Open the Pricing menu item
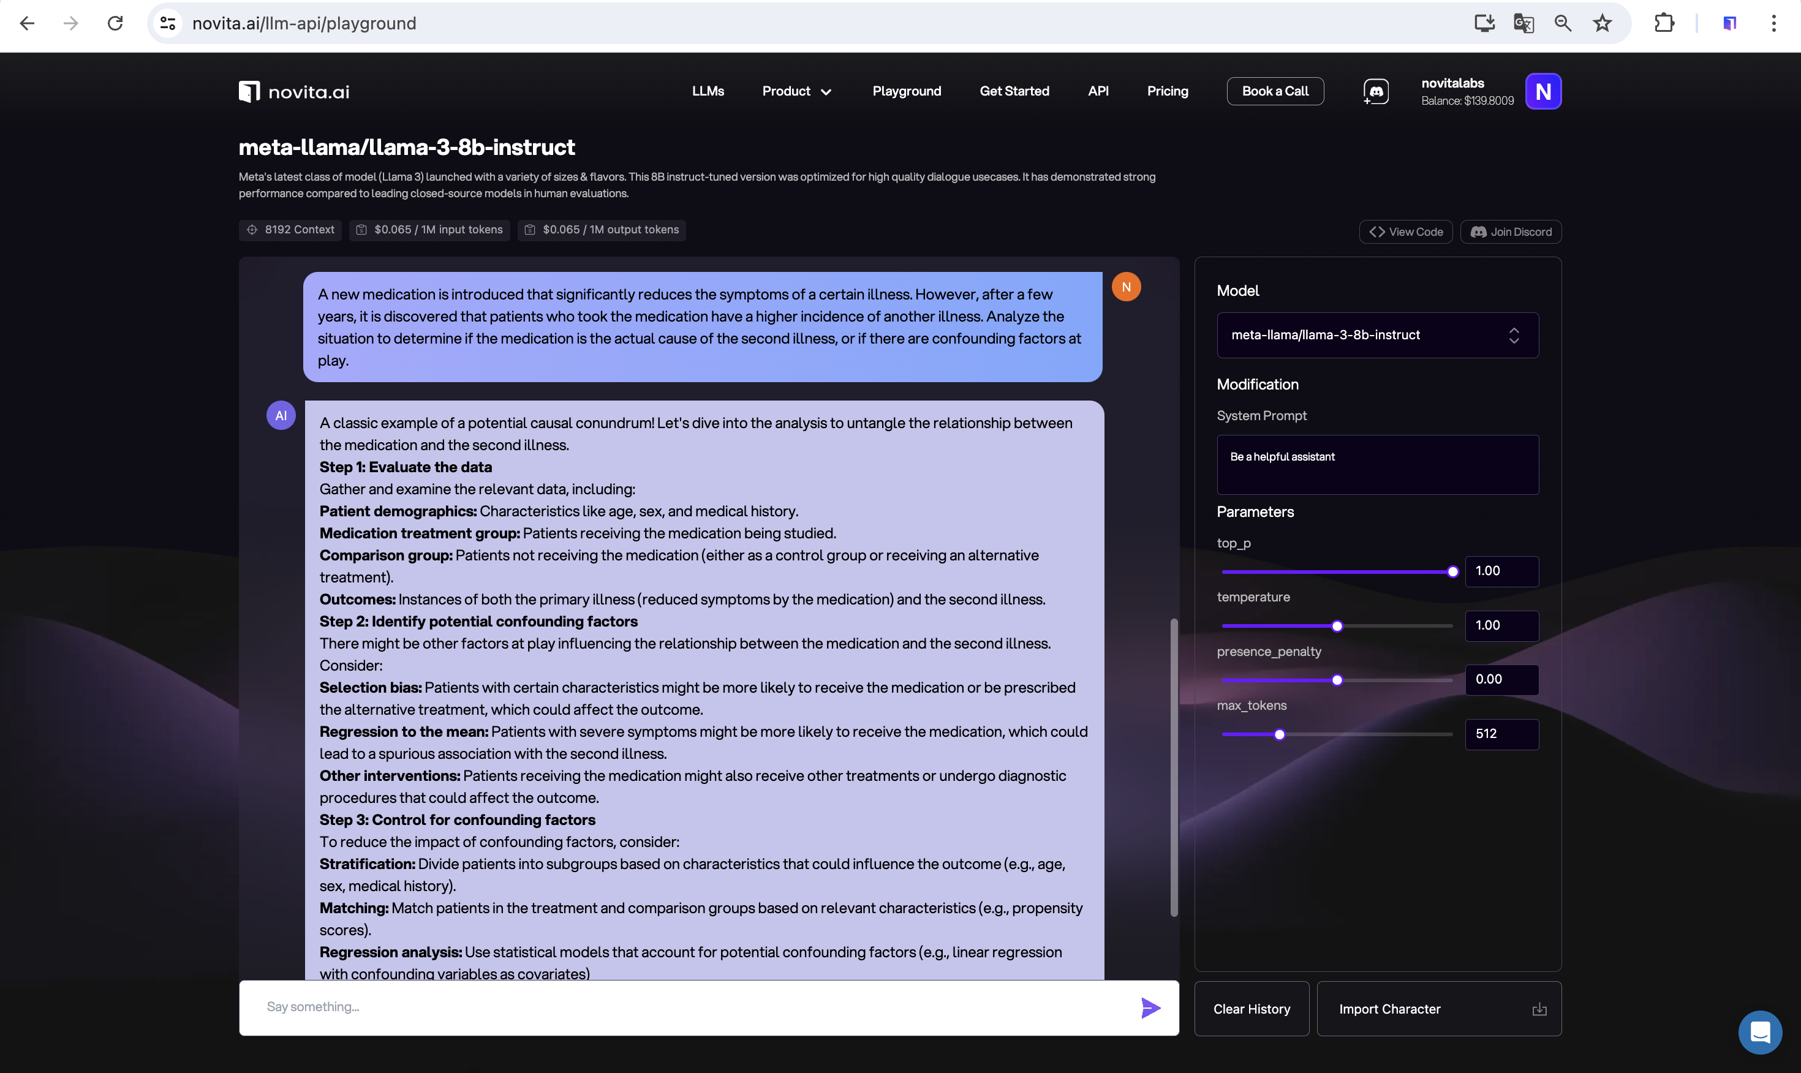1801x1073 pixels. tap(1167, 91)
